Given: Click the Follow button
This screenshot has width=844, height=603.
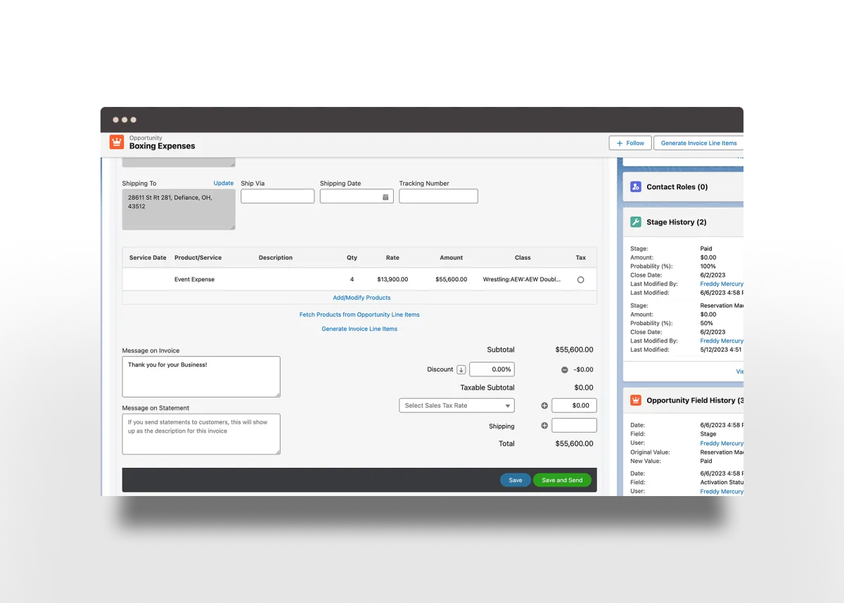Looking at the screenshot, I should [630, 143].
